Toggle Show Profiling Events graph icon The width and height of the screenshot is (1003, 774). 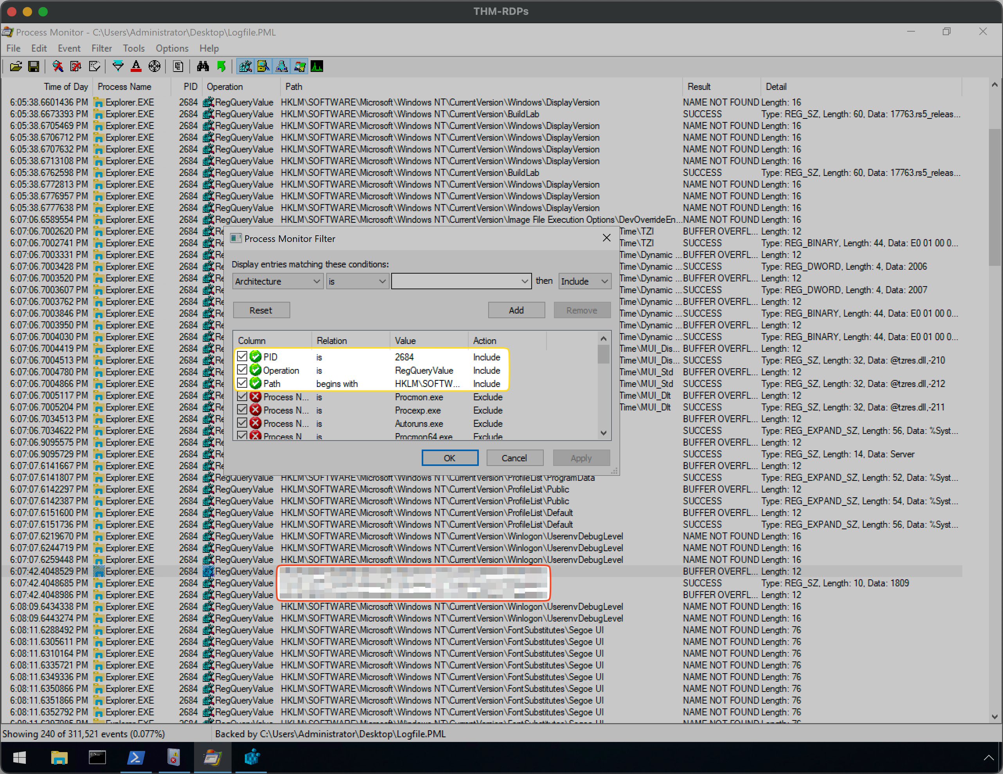coord(317,66)
